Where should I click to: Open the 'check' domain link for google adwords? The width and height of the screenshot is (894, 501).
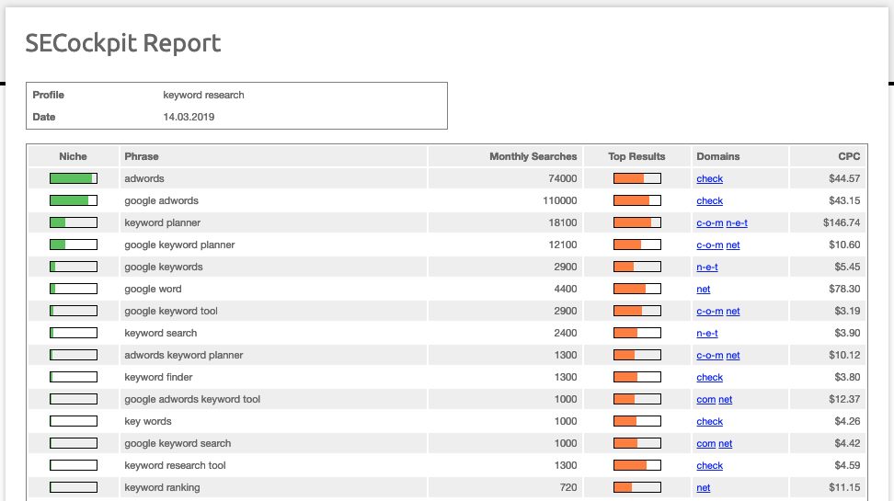709,201
